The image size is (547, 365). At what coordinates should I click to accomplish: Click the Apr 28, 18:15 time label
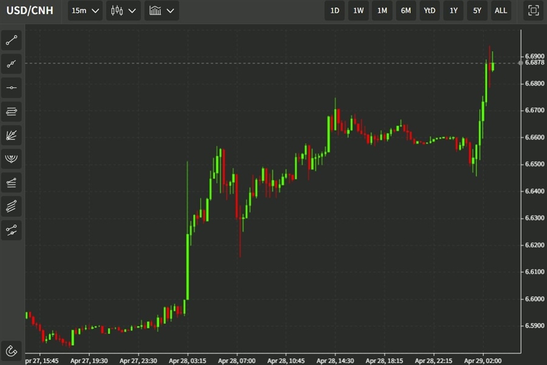pos(385,361)
